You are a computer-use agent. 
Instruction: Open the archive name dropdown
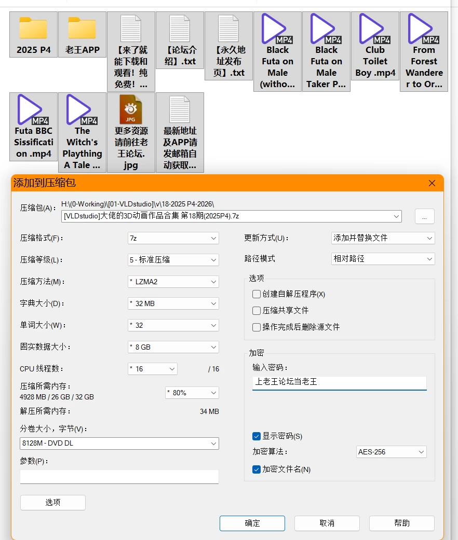coord(396,216)
